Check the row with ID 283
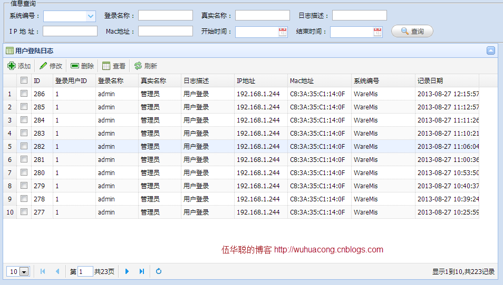This screenshot has width=503, height=285. click(24, 133)
